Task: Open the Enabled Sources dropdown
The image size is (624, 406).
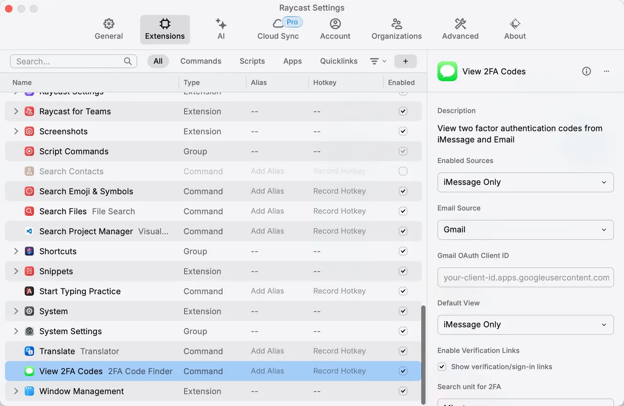Action: pyautogui.click(x=525, y=182)
